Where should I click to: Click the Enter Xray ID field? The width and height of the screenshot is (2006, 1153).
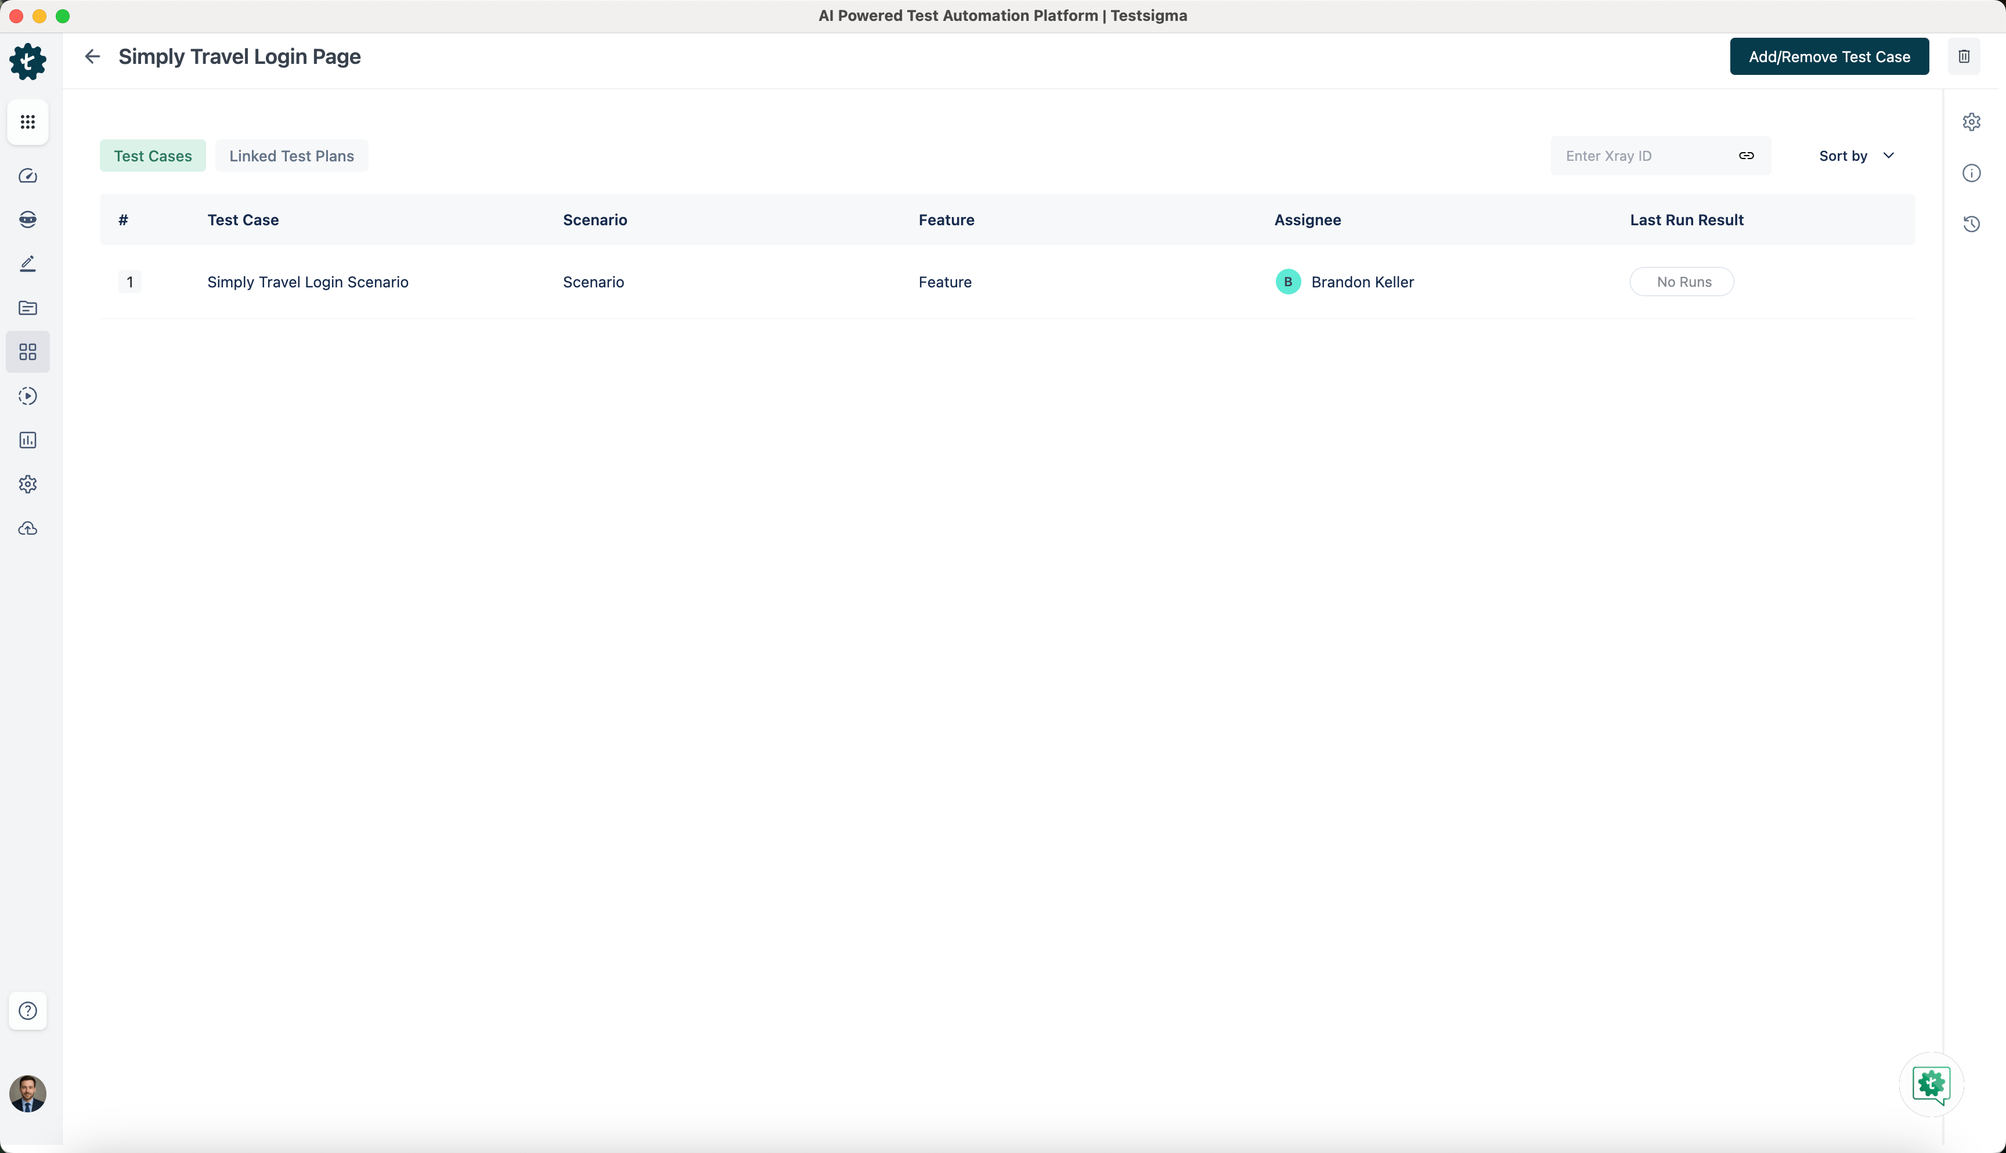click(x=1631, y=155)
